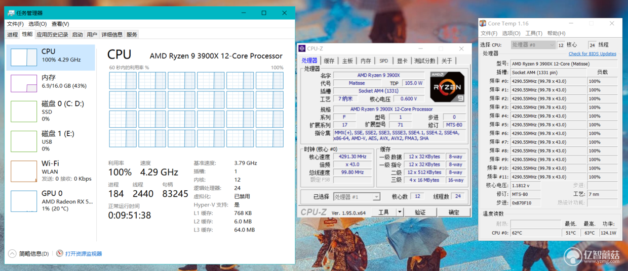Open Core Temp 工具(T) menu
This screenshot has width=628, height=271.
(x=534, y=33)
